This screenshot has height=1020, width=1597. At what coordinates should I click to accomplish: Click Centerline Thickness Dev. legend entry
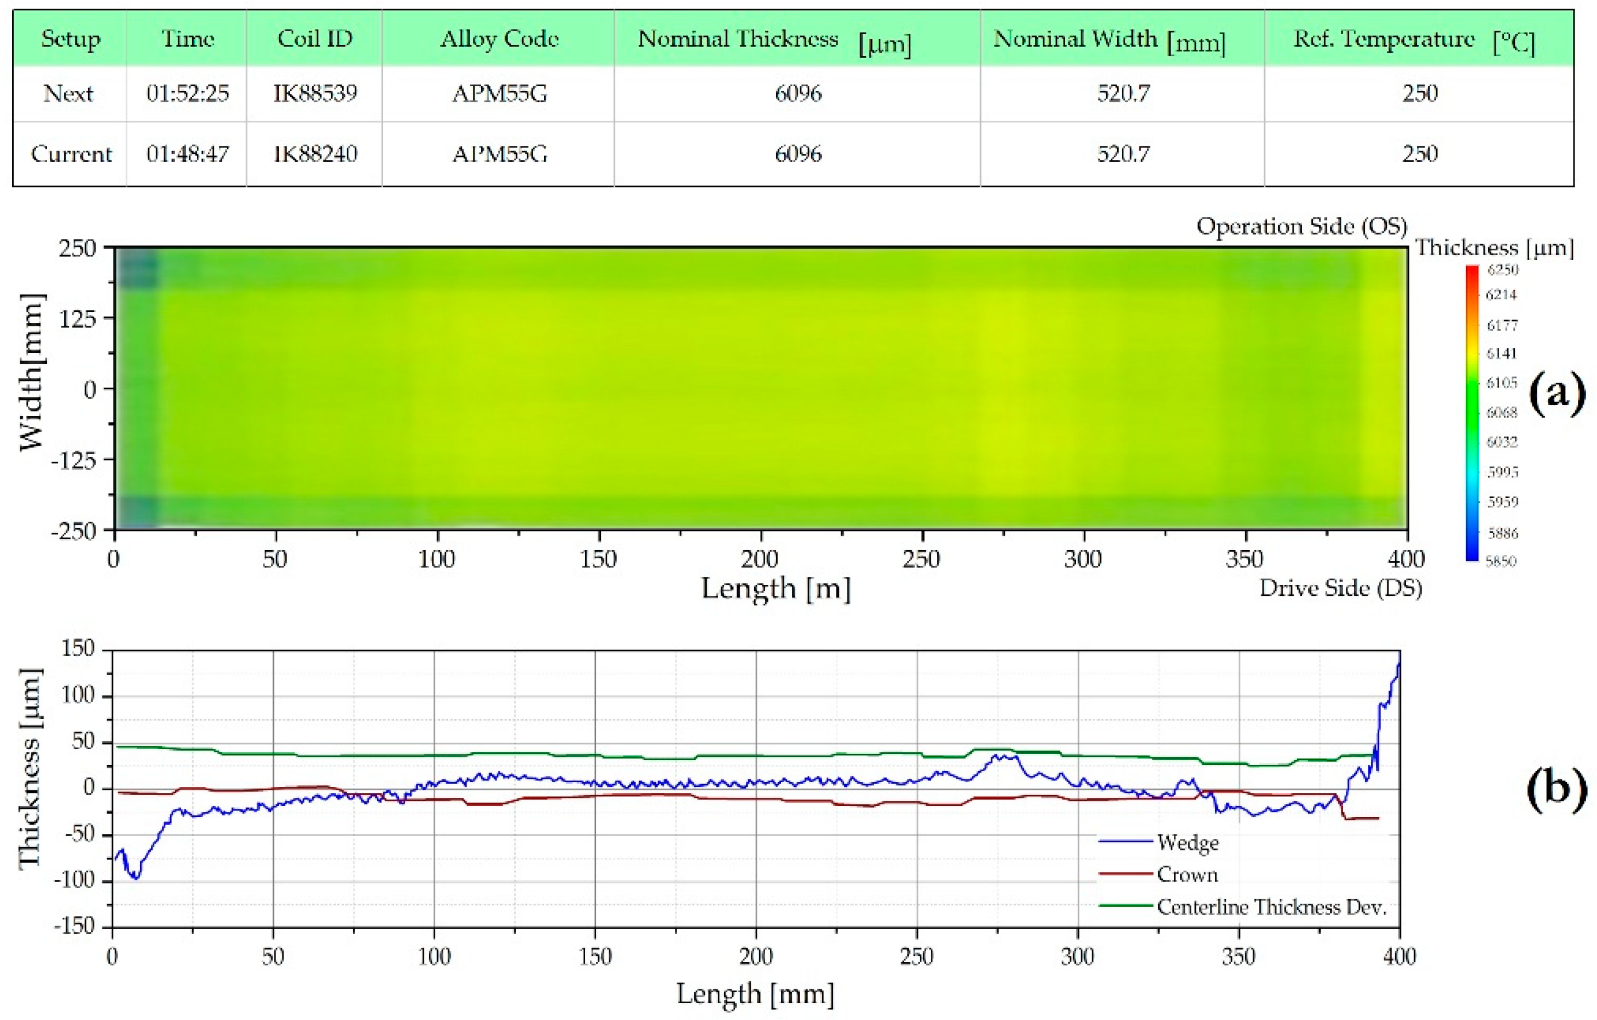(1271, 907)
